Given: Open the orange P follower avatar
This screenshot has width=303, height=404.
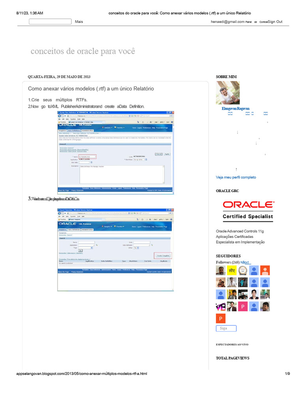Looking at the screenshot, I should coord(221,318).
